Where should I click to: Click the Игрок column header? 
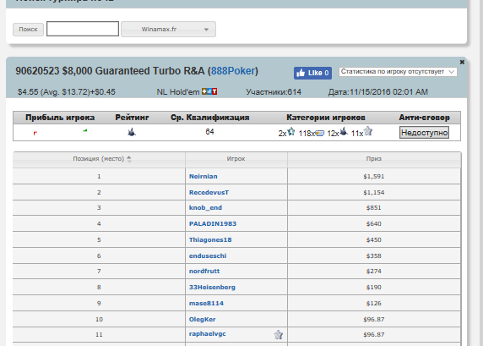[x=236, y=159]
